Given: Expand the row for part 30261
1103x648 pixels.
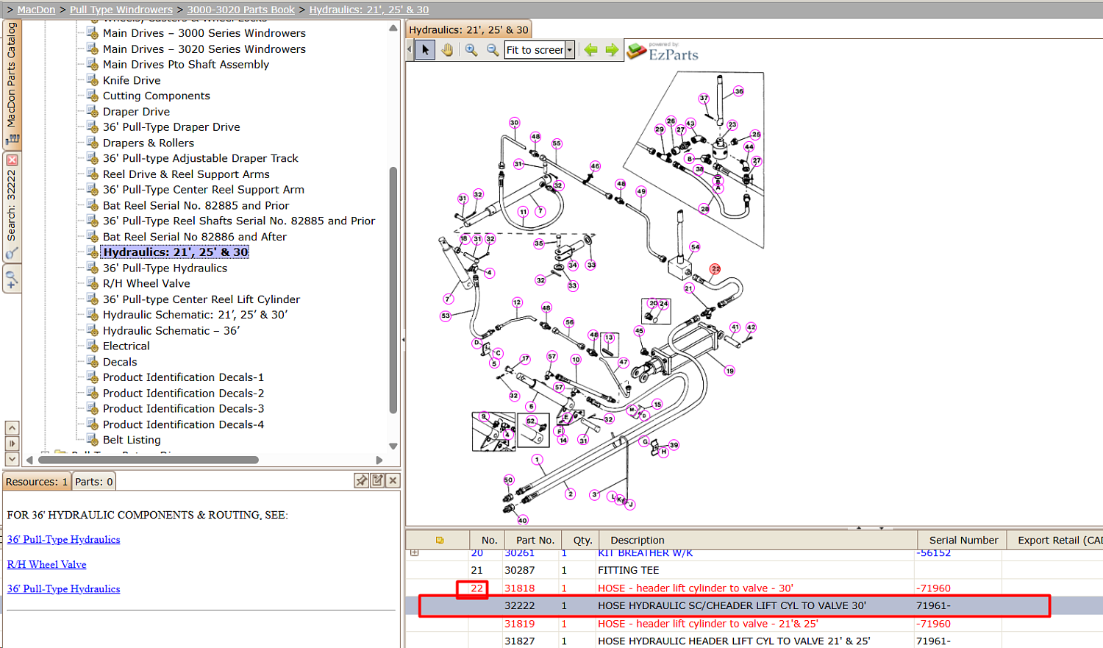Looking at the screenshot, I should 415,552.
